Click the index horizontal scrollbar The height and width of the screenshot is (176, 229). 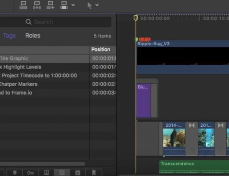42,164
